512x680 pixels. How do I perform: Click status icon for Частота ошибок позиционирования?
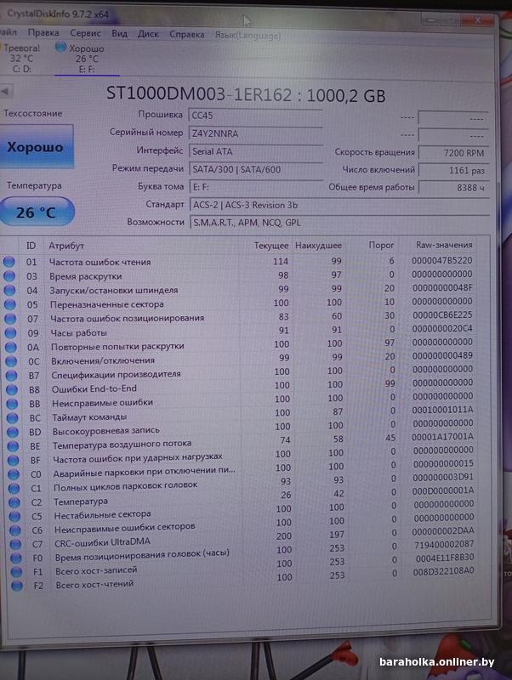pos(10,320)
